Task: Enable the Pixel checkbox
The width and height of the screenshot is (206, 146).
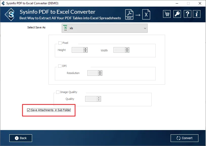Action: click(x=60, y=43)
